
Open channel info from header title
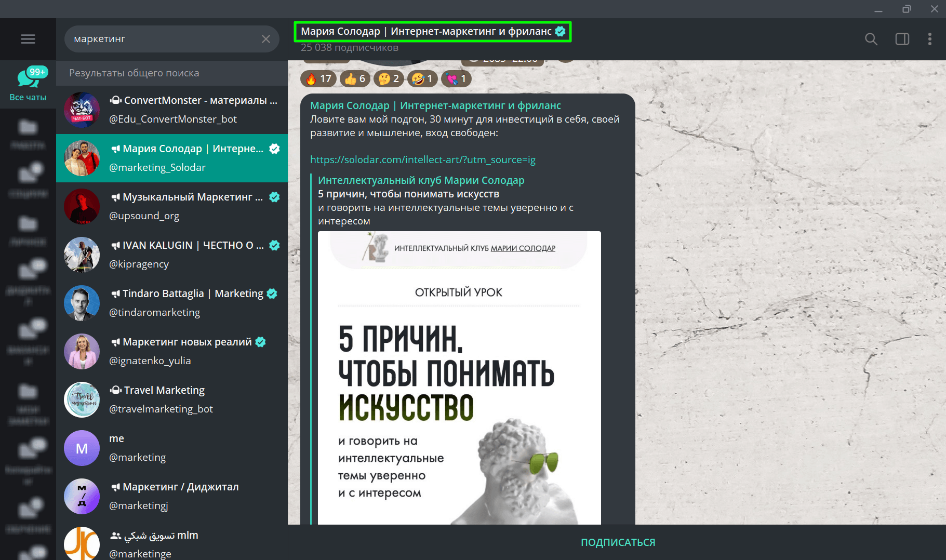[x=426, y=31]
